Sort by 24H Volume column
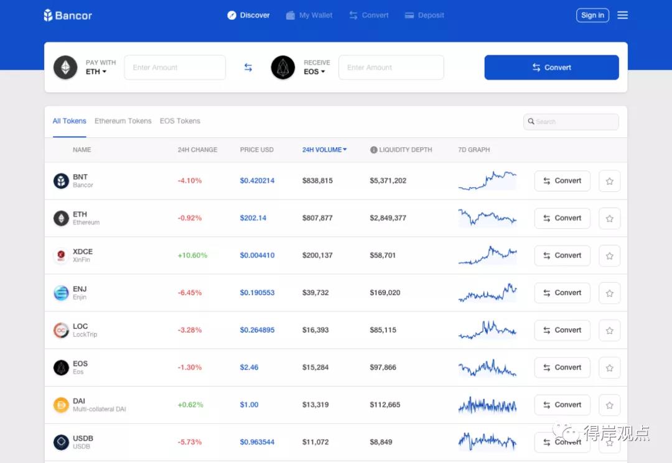Screen dimensions: 672x463 324,150
